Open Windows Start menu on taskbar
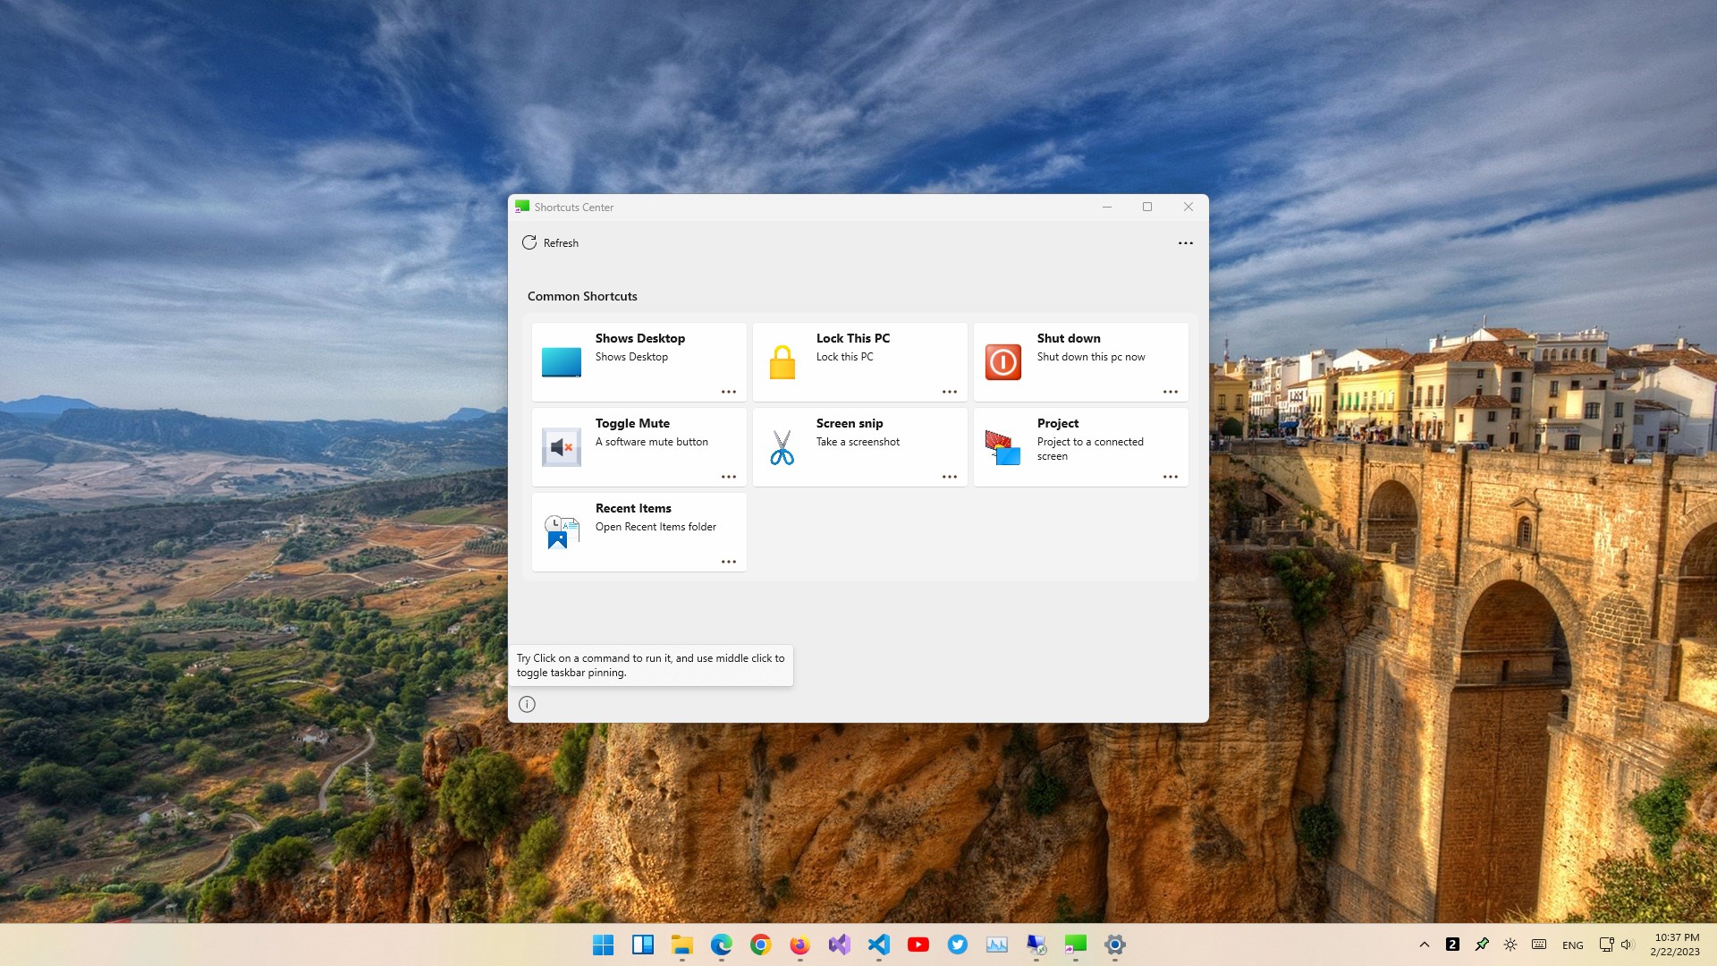This screenshot has height=966, width=1717. tap(604, 945)
